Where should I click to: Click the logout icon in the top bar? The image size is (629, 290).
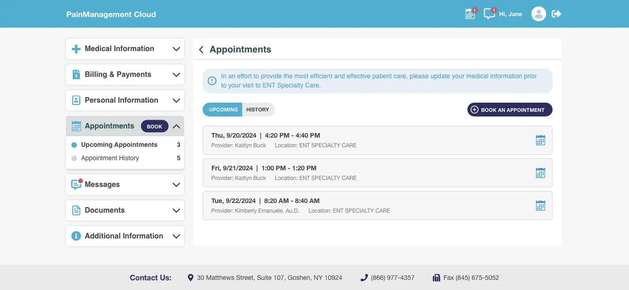pyautogui.click(x=556, y=14)
